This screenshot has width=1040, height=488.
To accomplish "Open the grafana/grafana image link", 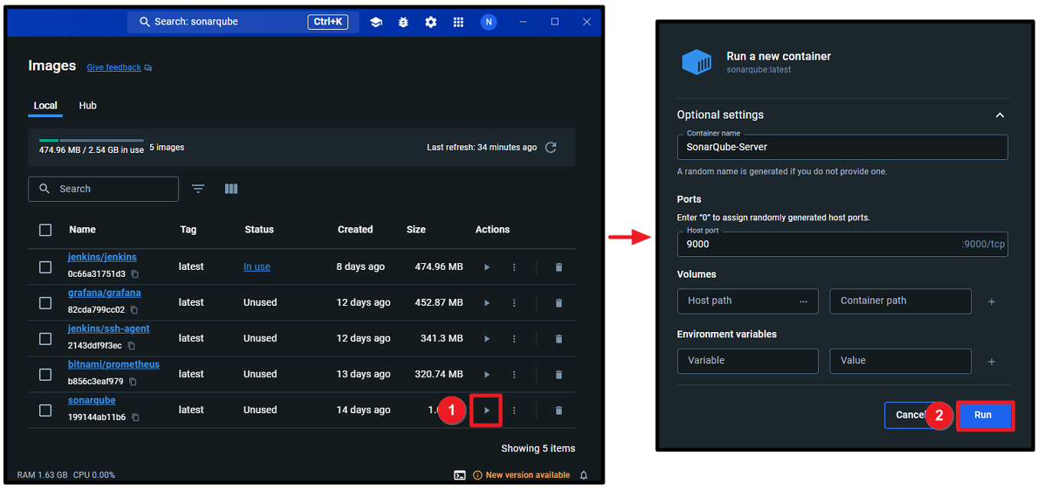I will 104,293.
